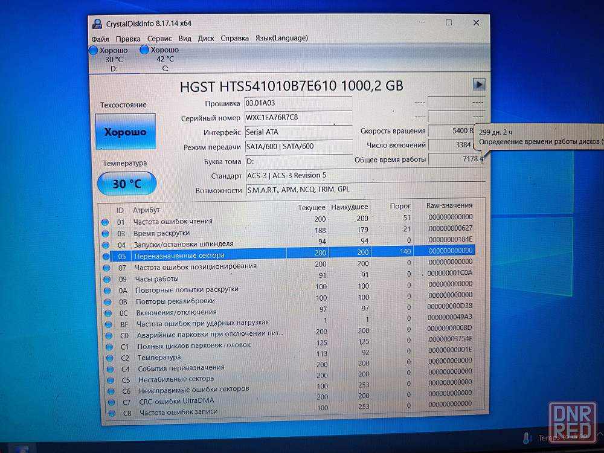Select the Частота ошибок чтения row

(x=287, y=220)
